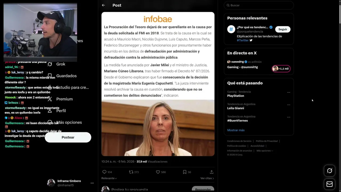Open the photo of the blonde woman

[x=158, y=128]
